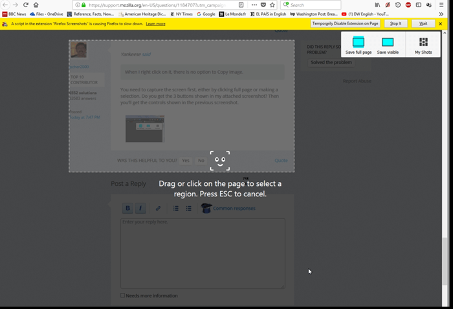453x309 pixels.
Task: Click the page's vertical scrollbar thumb
Action: pyautogui.click(x=445, y=261)
